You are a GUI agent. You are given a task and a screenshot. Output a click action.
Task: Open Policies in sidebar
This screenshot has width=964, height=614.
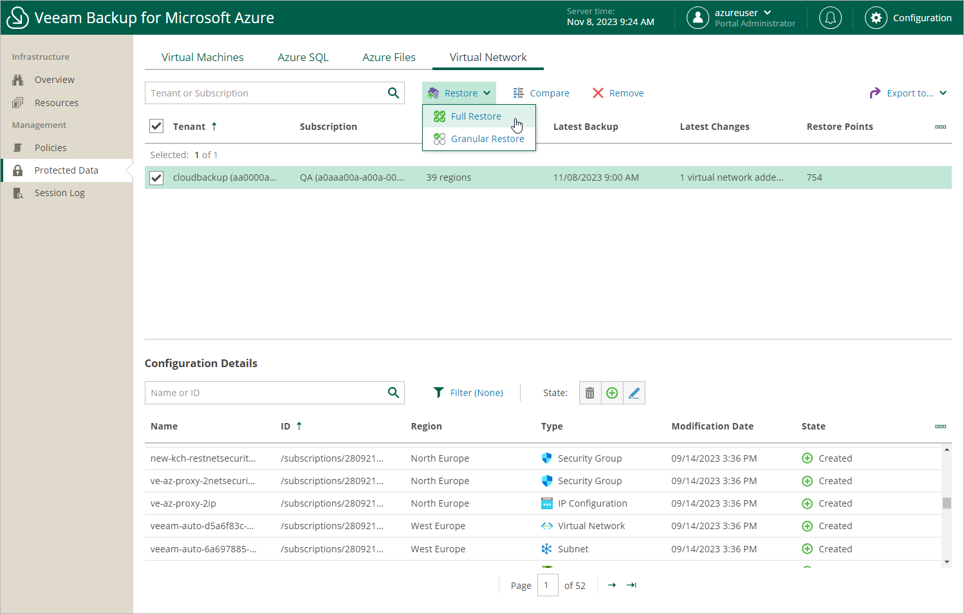coord(67,148)
